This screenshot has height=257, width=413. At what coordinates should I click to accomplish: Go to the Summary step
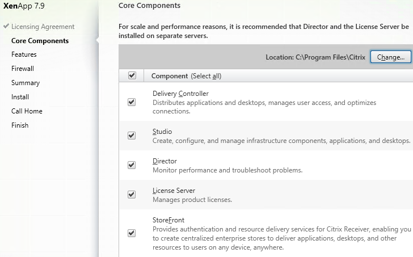pos(26,83)
